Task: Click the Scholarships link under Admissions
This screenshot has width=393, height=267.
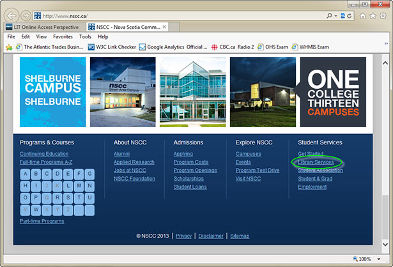Action: 189,179
